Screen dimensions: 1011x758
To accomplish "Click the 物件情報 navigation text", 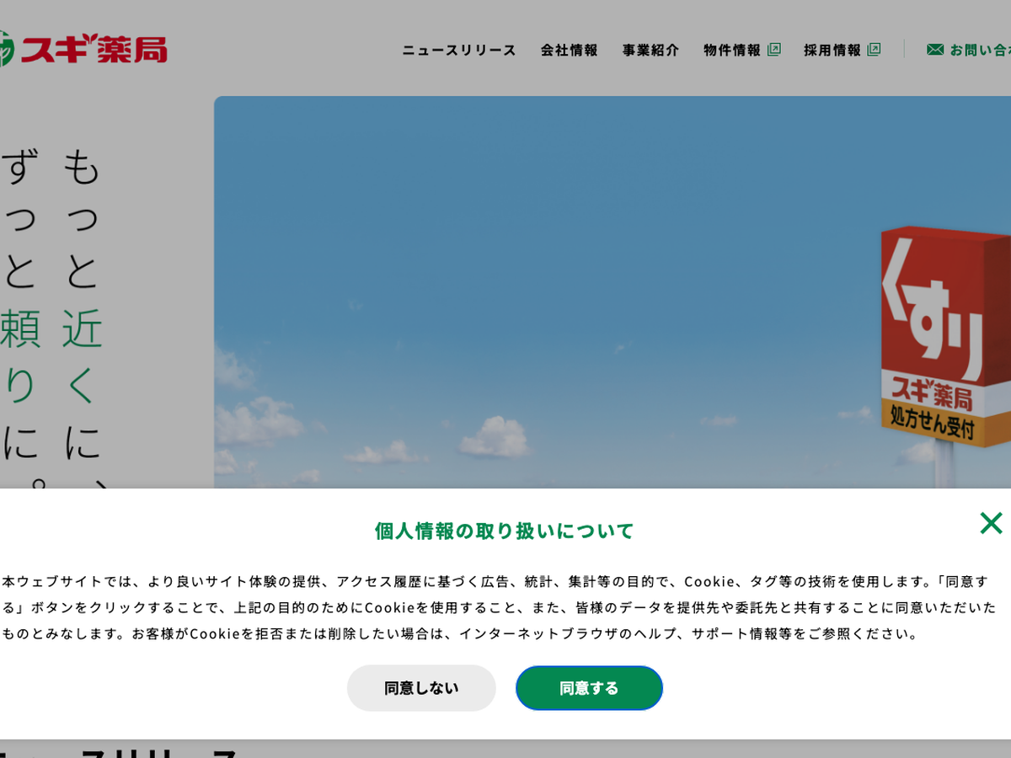I will tap(732, 51).
